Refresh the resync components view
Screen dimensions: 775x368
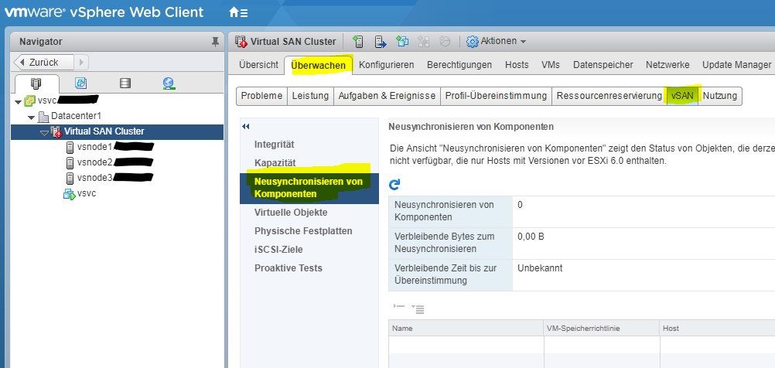[x=394, y=185]
